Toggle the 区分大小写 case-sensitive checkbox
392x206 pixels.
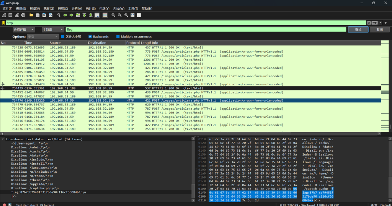[x=63, y=37]
